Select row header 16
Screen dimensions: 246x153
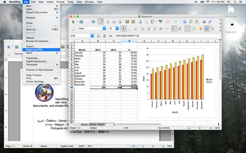(71, 88)
